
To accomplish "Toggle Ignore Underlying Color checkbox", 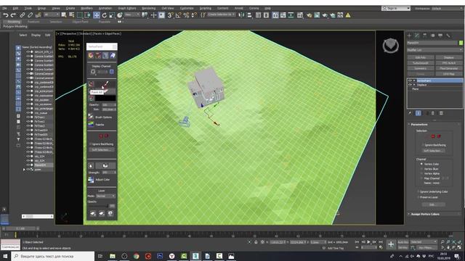I will (x=418, y=191).
